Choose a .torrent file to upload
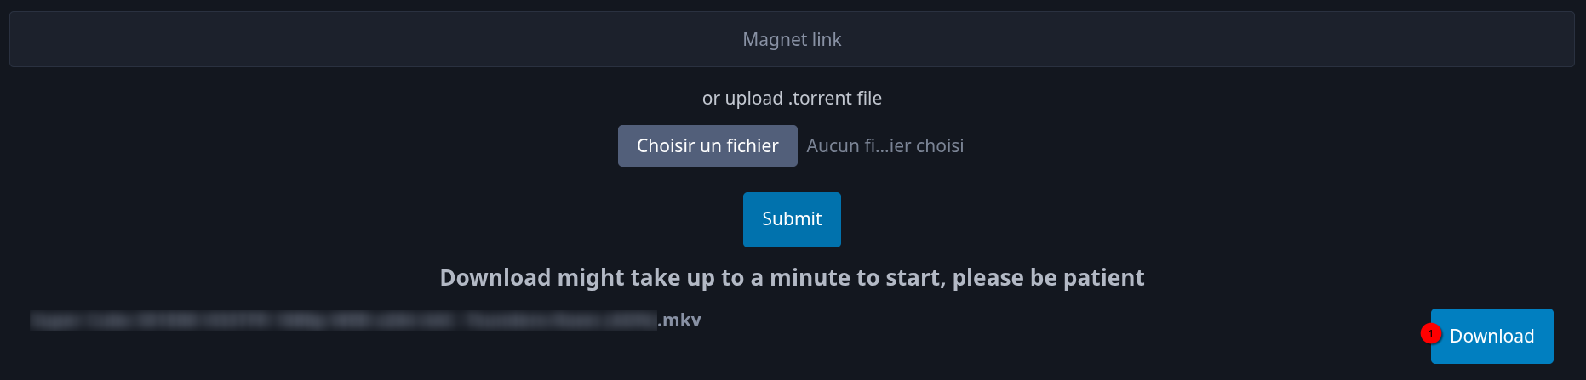This screenshot has width=1586, height=380. pos(707,145)
